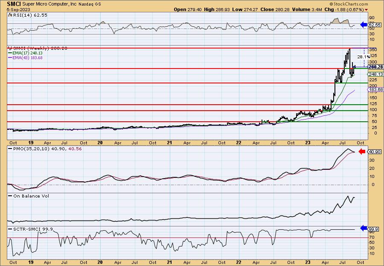
Task: Click the 'Close 280.28' quote value
Action: [x=275, y=9]
